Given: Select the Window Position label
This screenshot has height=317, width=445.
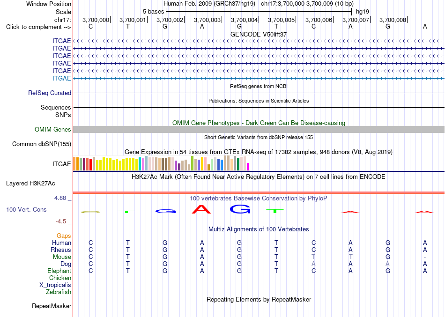Looking at the screenshot, I should coord(49,4).
